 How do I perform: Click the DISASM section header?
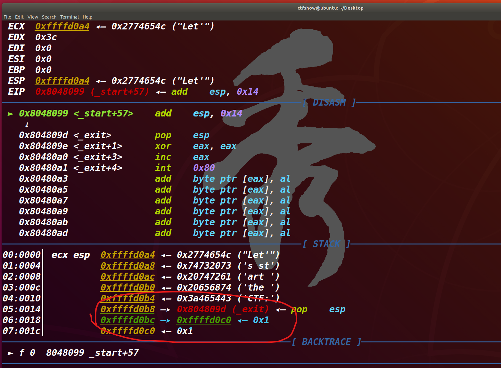(329, 102)
